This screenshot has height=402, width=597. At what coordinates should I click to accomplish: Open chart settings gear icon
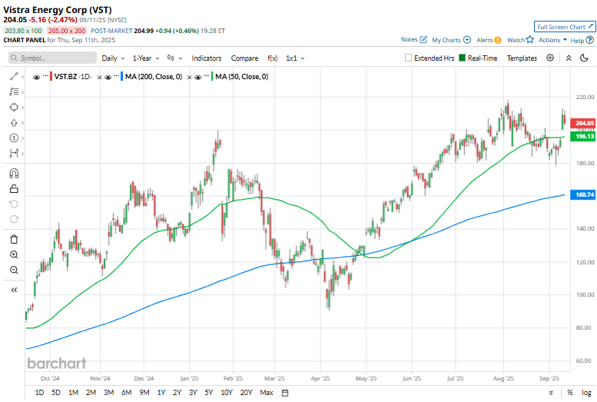[550, 58]
